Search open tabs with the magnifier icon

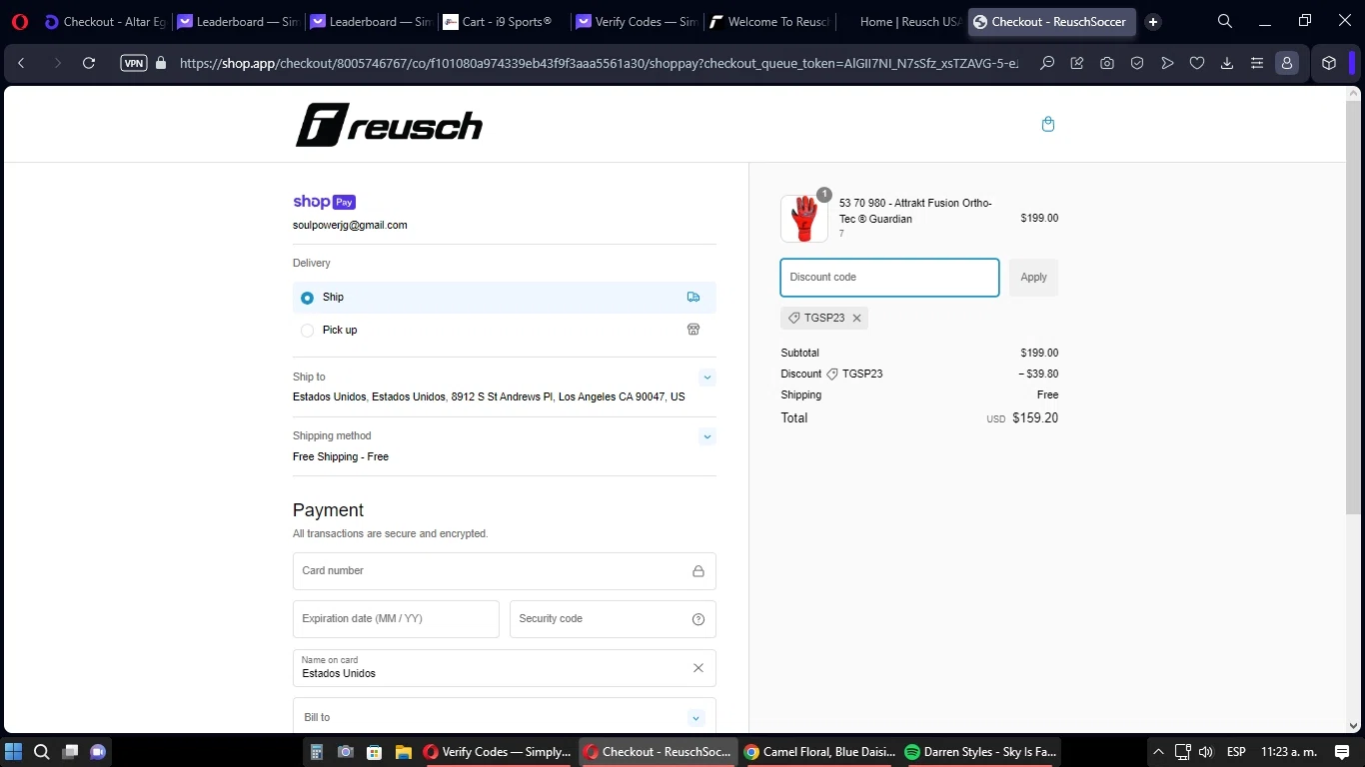click(1225, 21)
